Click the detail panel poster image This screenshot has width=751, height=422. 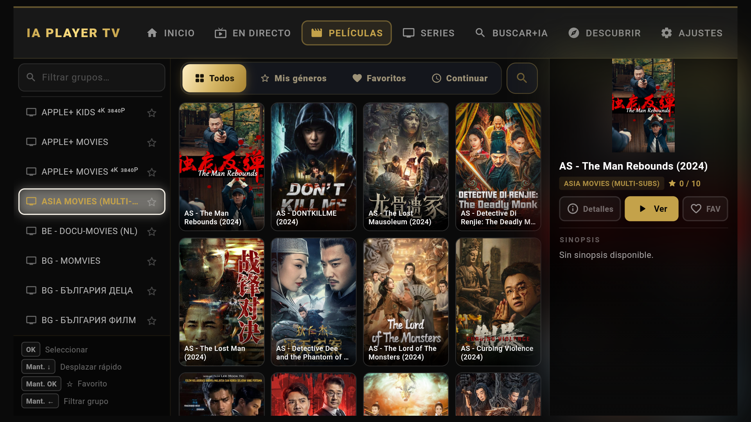[x=643, y=105]
